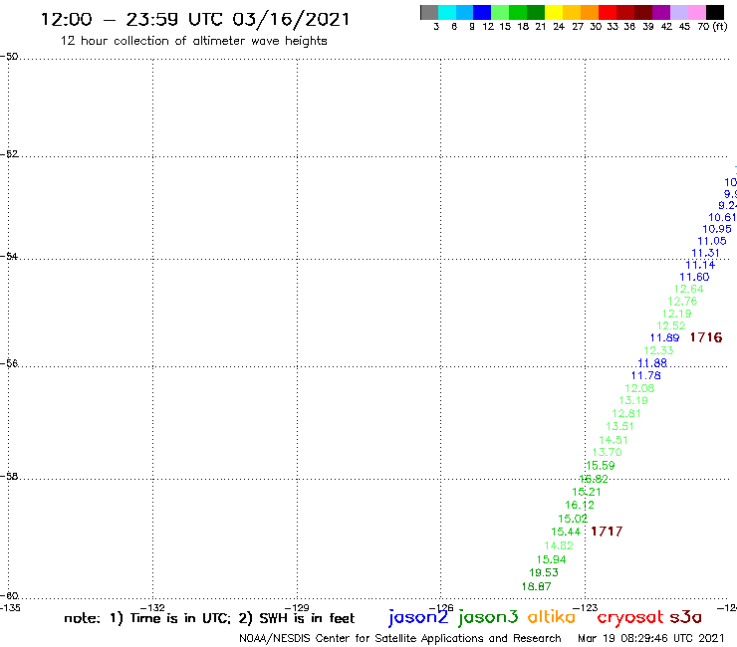Click wave height value '15.94'

point(551,559)
